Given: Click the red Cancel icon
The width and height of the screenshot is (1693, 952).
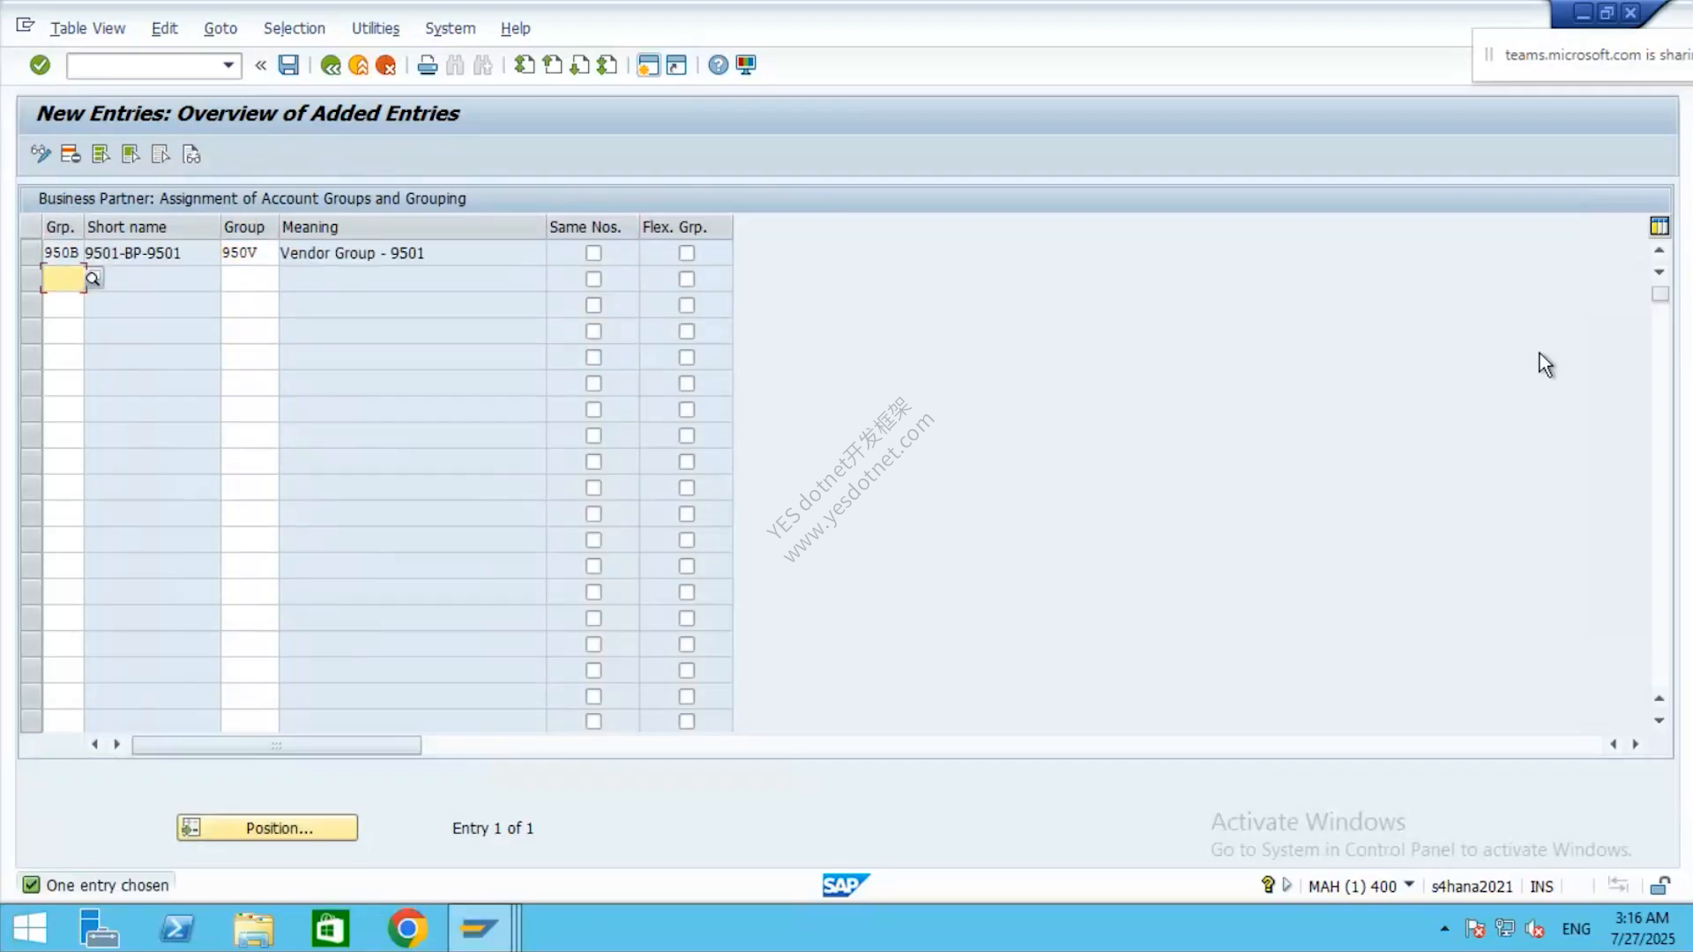Looking at the screenshot, I should click(385, 65).
